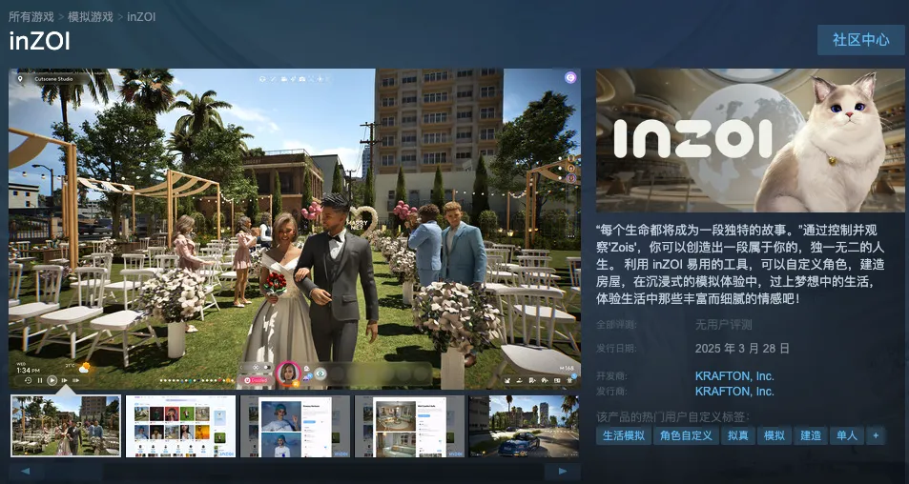The image size is (909, 484).
Task: Click the purple round icon at screenshot corner
Action: pyautogui.click(x=570, y=77)
